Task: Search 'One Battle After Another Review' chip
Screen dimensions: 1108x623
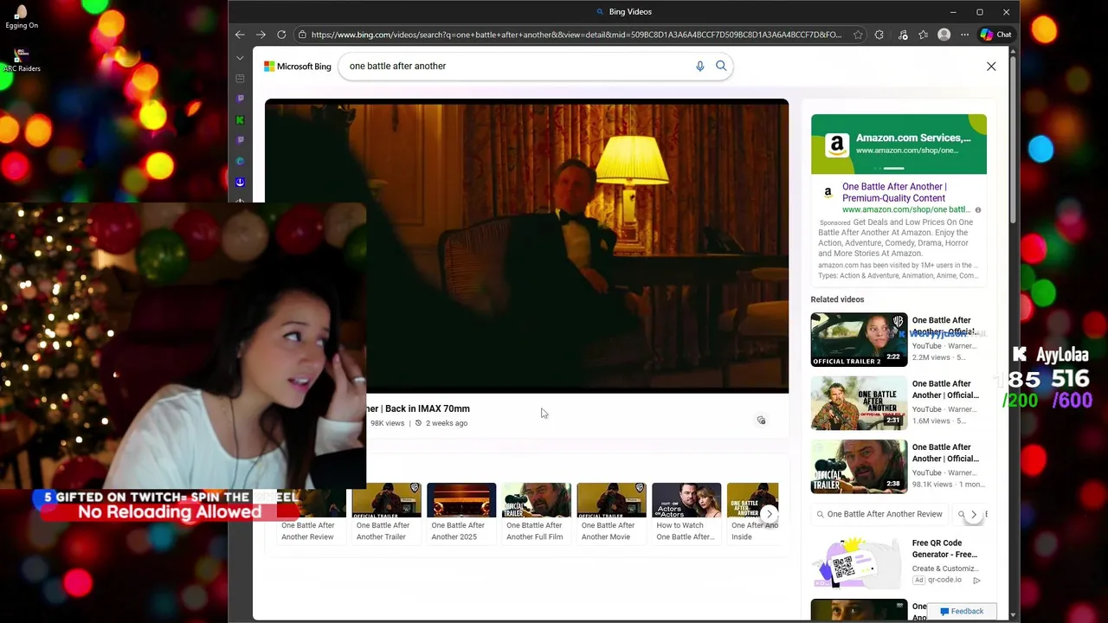Action: [879, 514]
